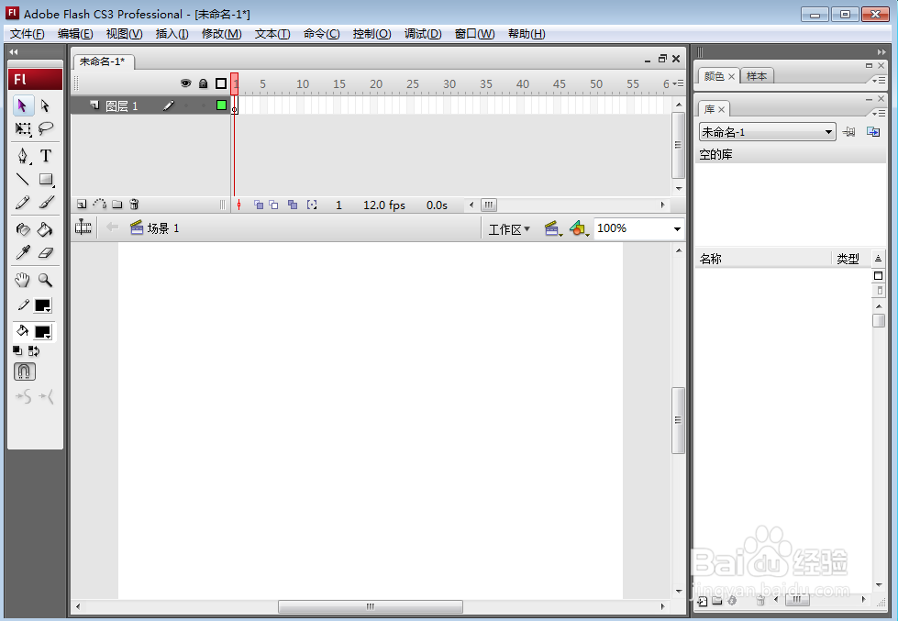The height and width of the screenshot is (621, 898).
Task: Open the 编辑(E) menu
Action: click(75, 34)
